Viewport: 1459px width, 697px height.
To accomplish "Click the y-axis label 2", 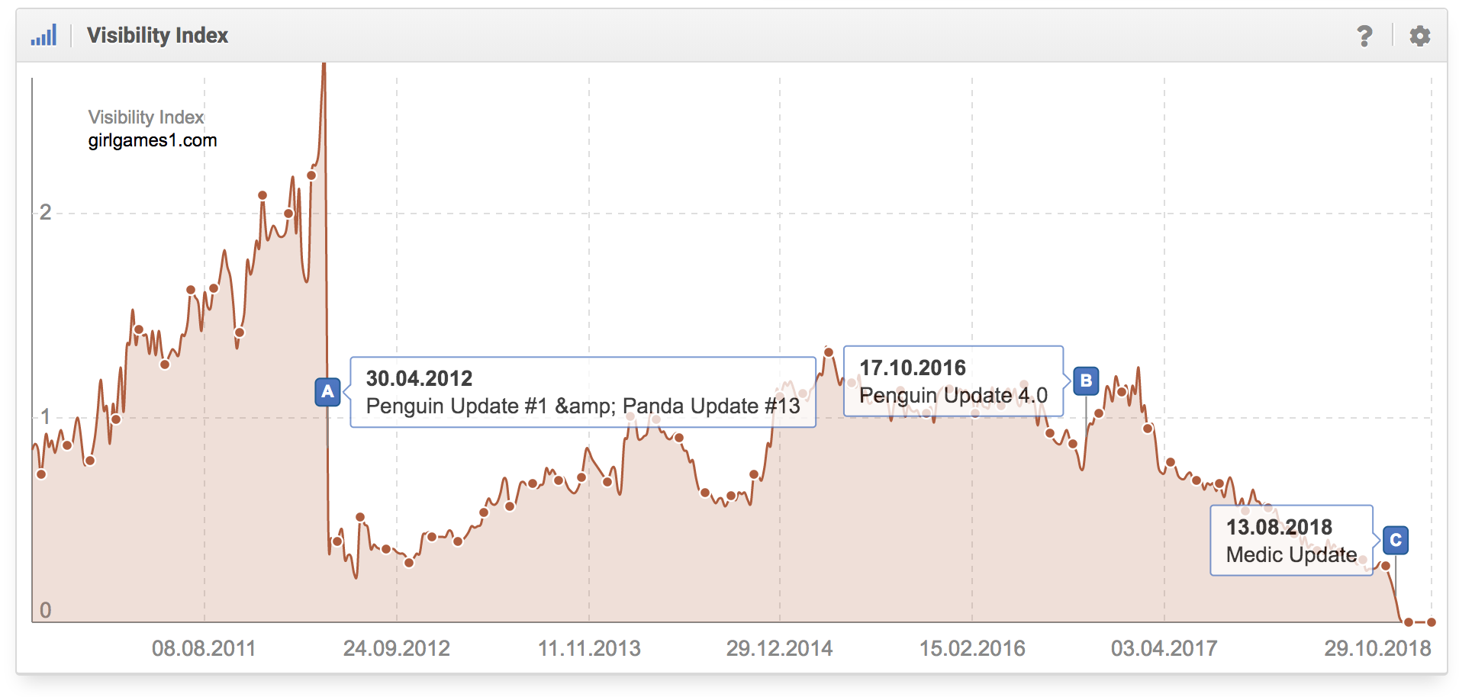I will click(x=46, y=212).
